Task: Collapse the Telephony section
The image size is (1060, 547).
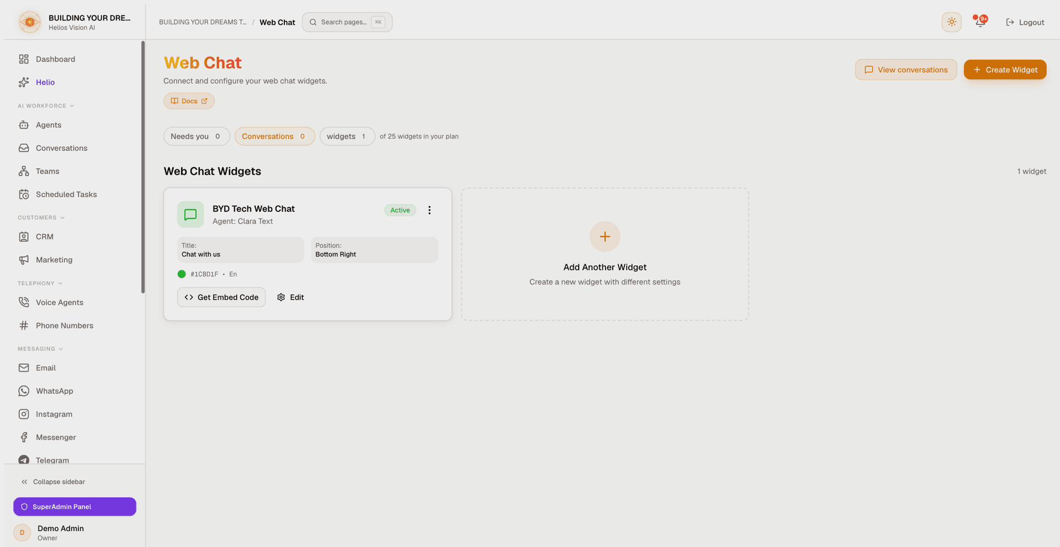Action: coord(40,283)
